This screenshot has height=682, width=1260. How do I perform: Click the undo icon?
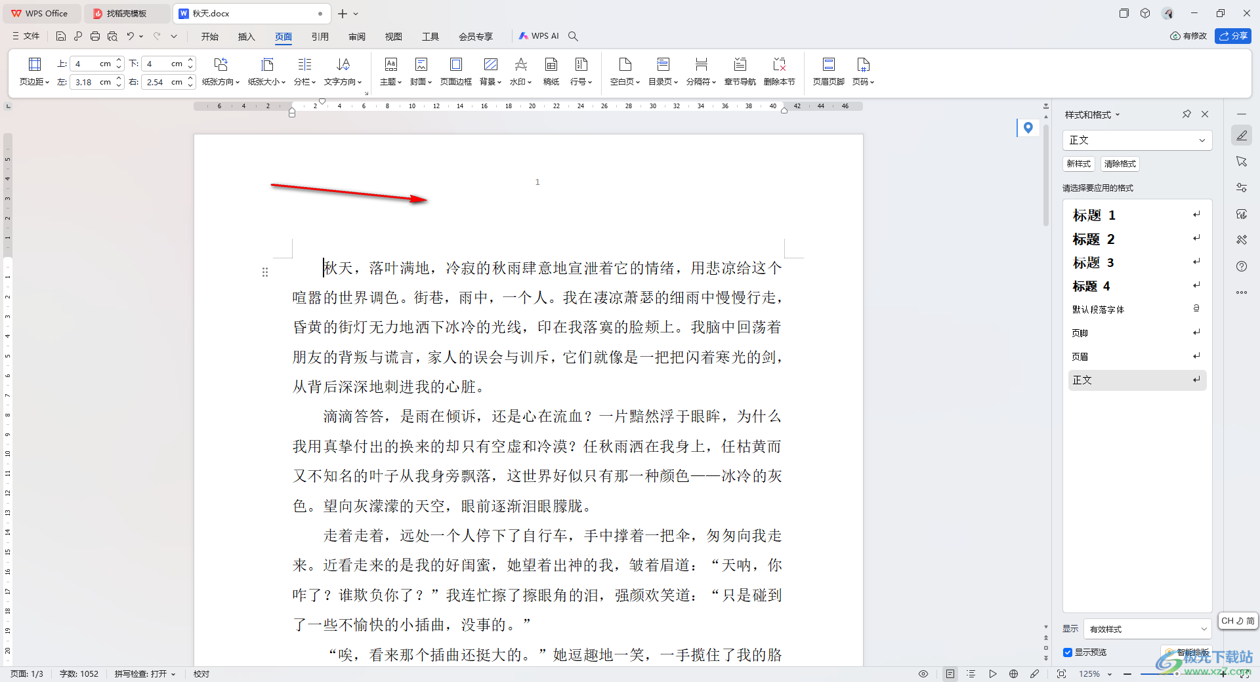click(x=131, y=36)
